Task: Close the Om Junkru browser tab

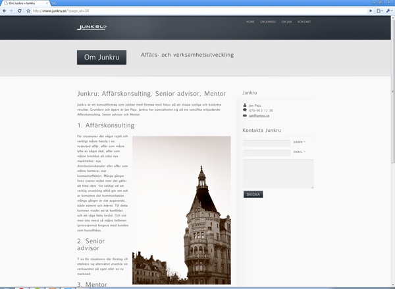Action: pos(47,3)
